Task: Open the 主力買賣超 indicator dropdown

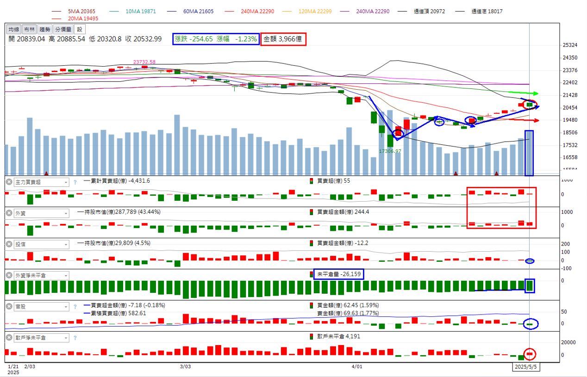Action: [x=41, y=182]
